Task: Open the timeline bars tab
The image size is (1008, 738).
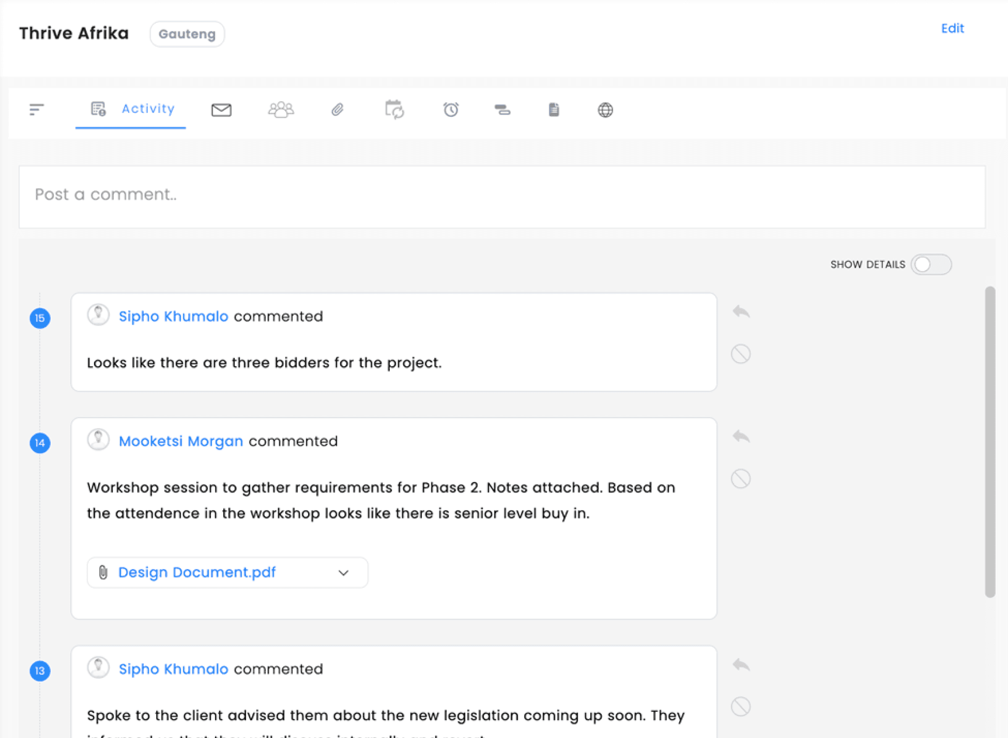Action: 502,110
